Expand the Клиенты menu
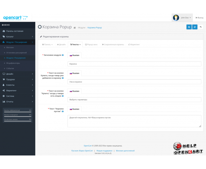This screenshot has width=206, height=169. point(18,85)
